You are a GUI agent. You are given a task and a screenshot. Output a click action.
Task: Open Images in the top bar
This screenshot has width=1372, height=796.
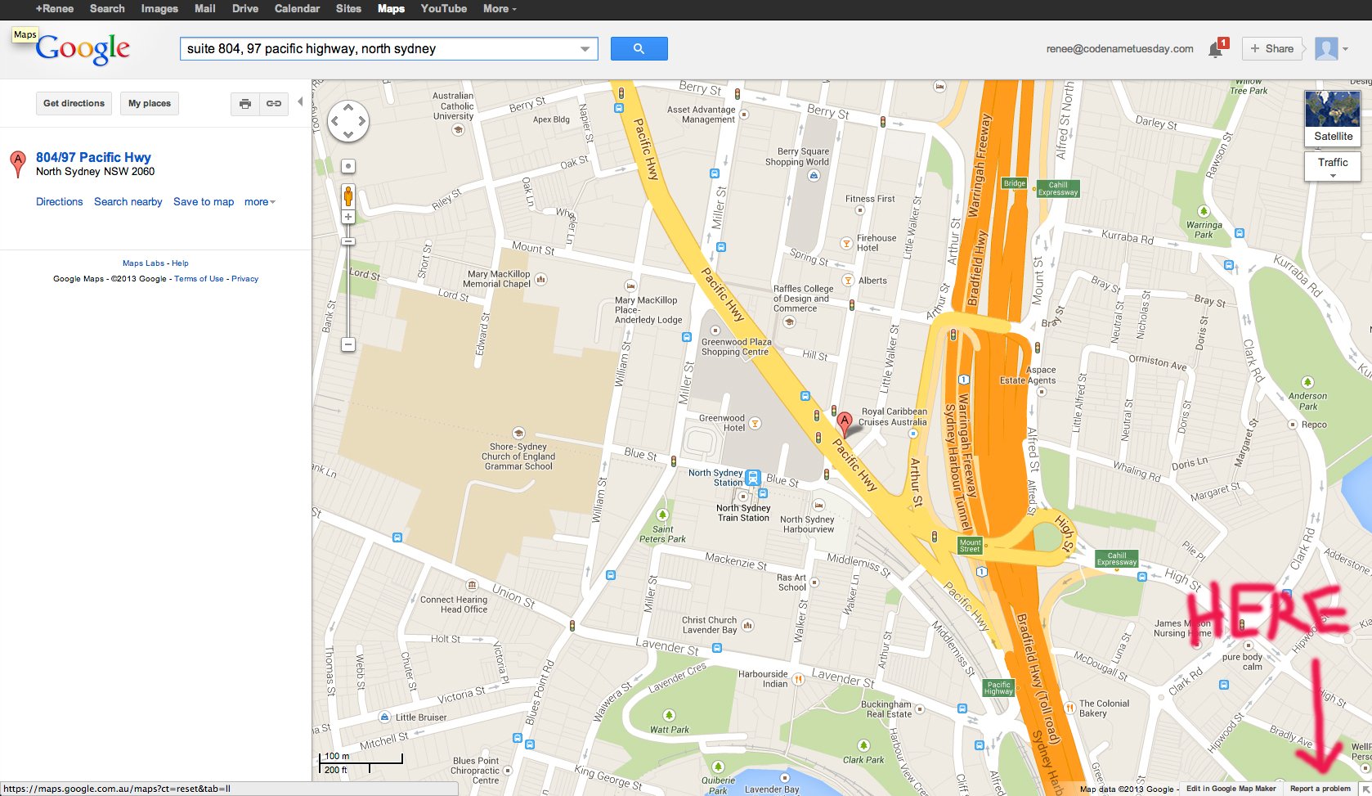(x=159, y=8)
